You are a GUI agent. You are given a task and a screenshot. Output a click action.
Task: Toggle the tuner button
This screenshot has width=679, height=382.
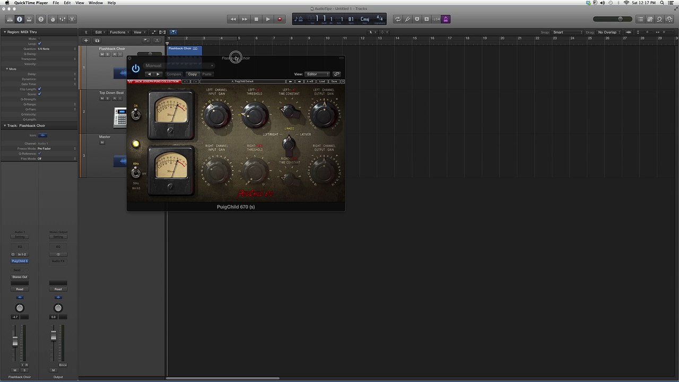click(407, 19)
